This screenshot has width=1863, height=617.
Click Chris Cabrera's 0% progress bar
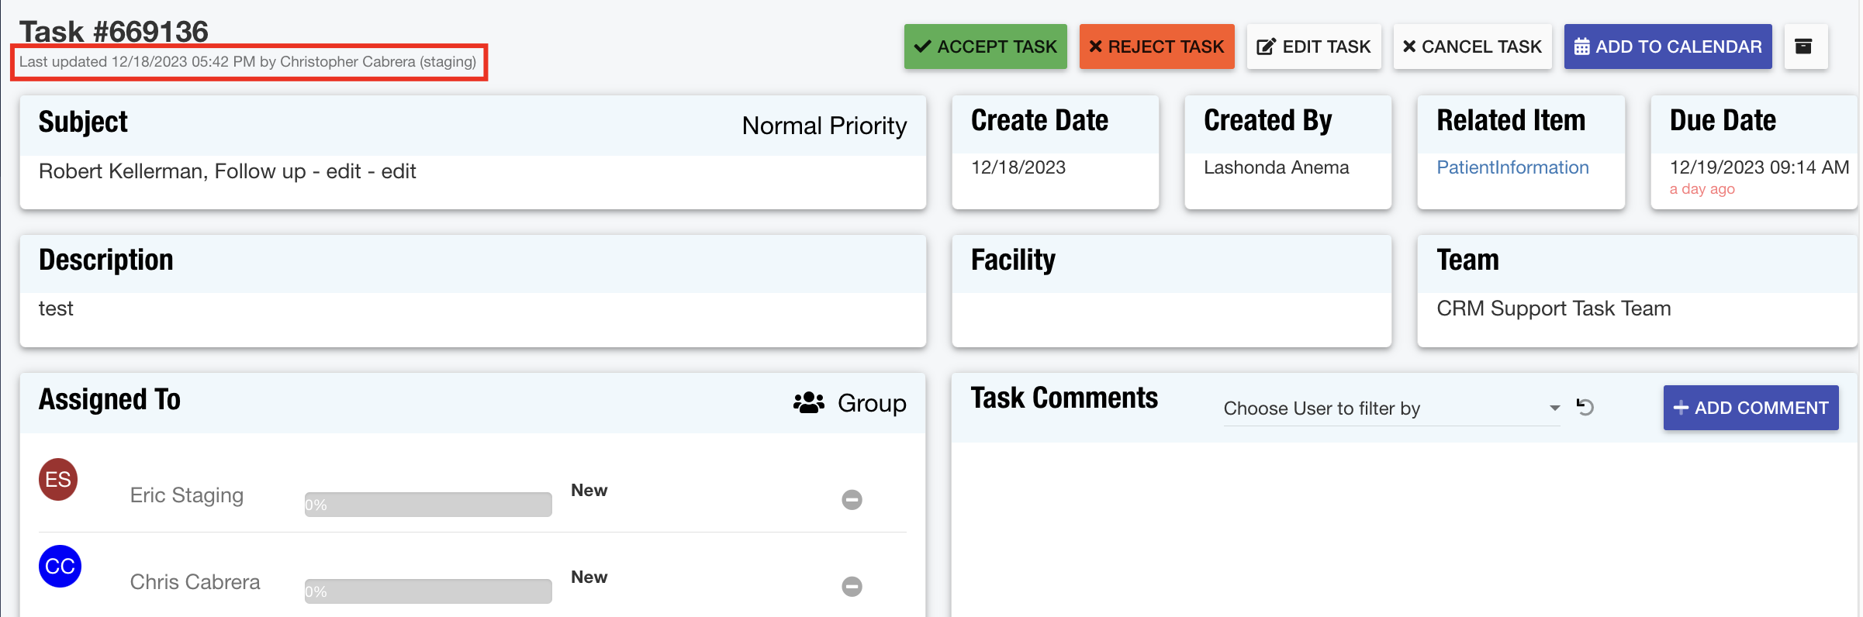pos(428,591)
